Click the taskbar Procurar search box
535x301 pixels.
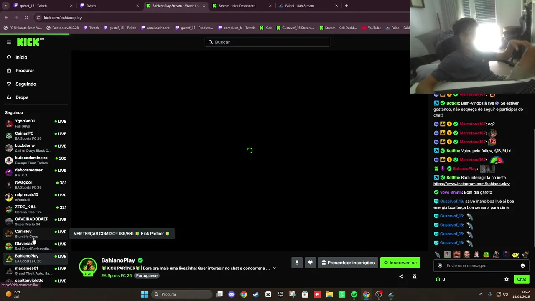tap(182, 294)
